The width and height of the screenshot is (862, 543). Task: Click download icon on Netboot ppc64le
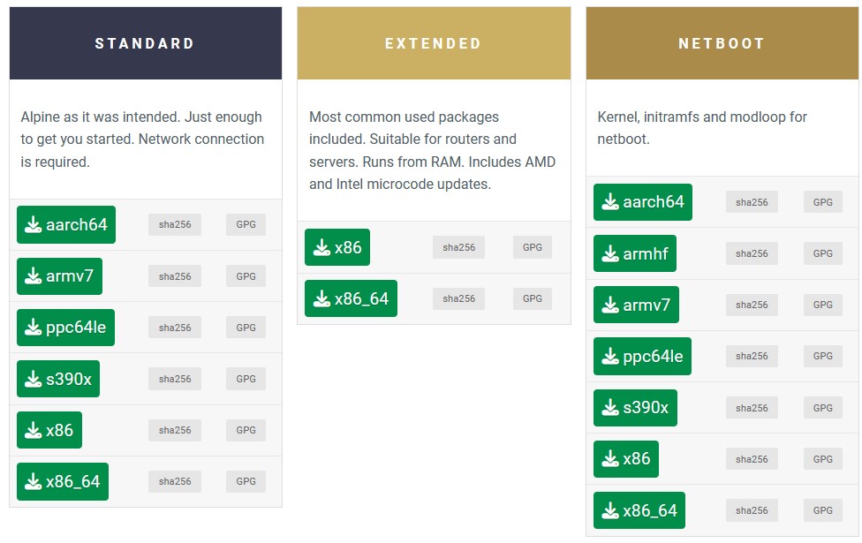click(610, 356)
